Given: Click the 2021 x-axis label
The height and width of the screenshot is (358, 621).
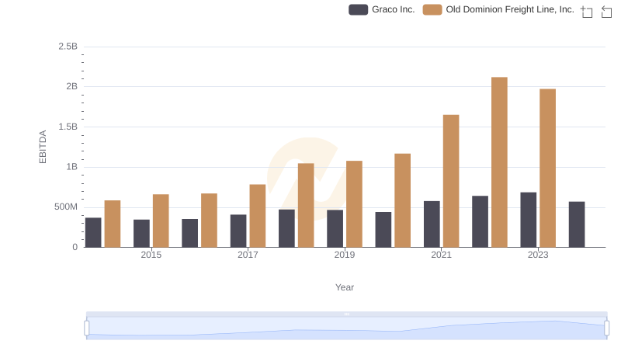Looking at the screenshot, I should [441, 255].
